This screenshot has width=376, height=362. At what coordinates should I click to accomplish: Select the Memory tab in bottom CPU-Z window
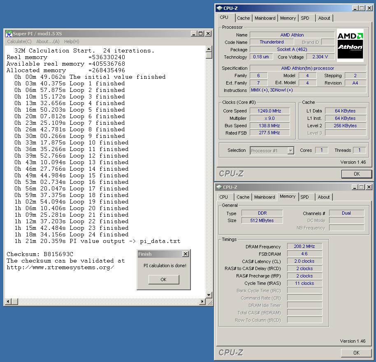[288, 197]
